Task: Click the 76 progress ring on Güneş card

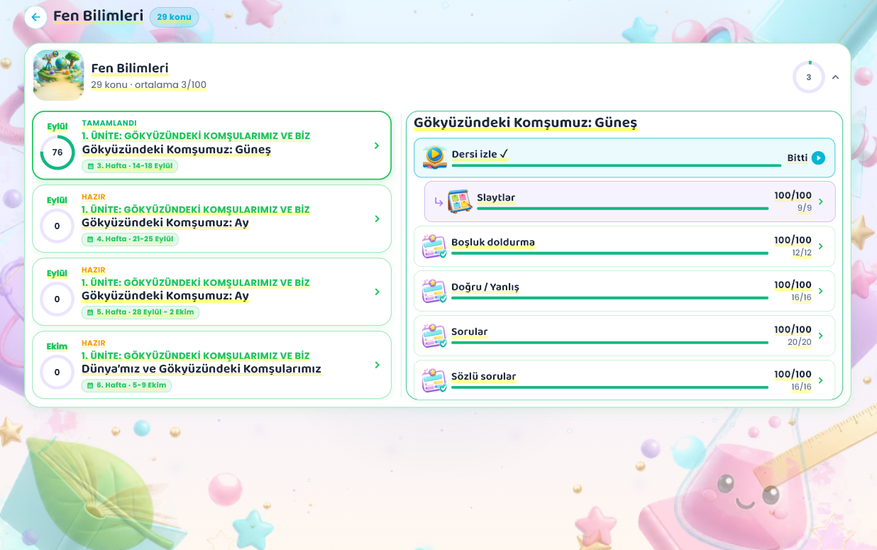Action: click(57, 153)
